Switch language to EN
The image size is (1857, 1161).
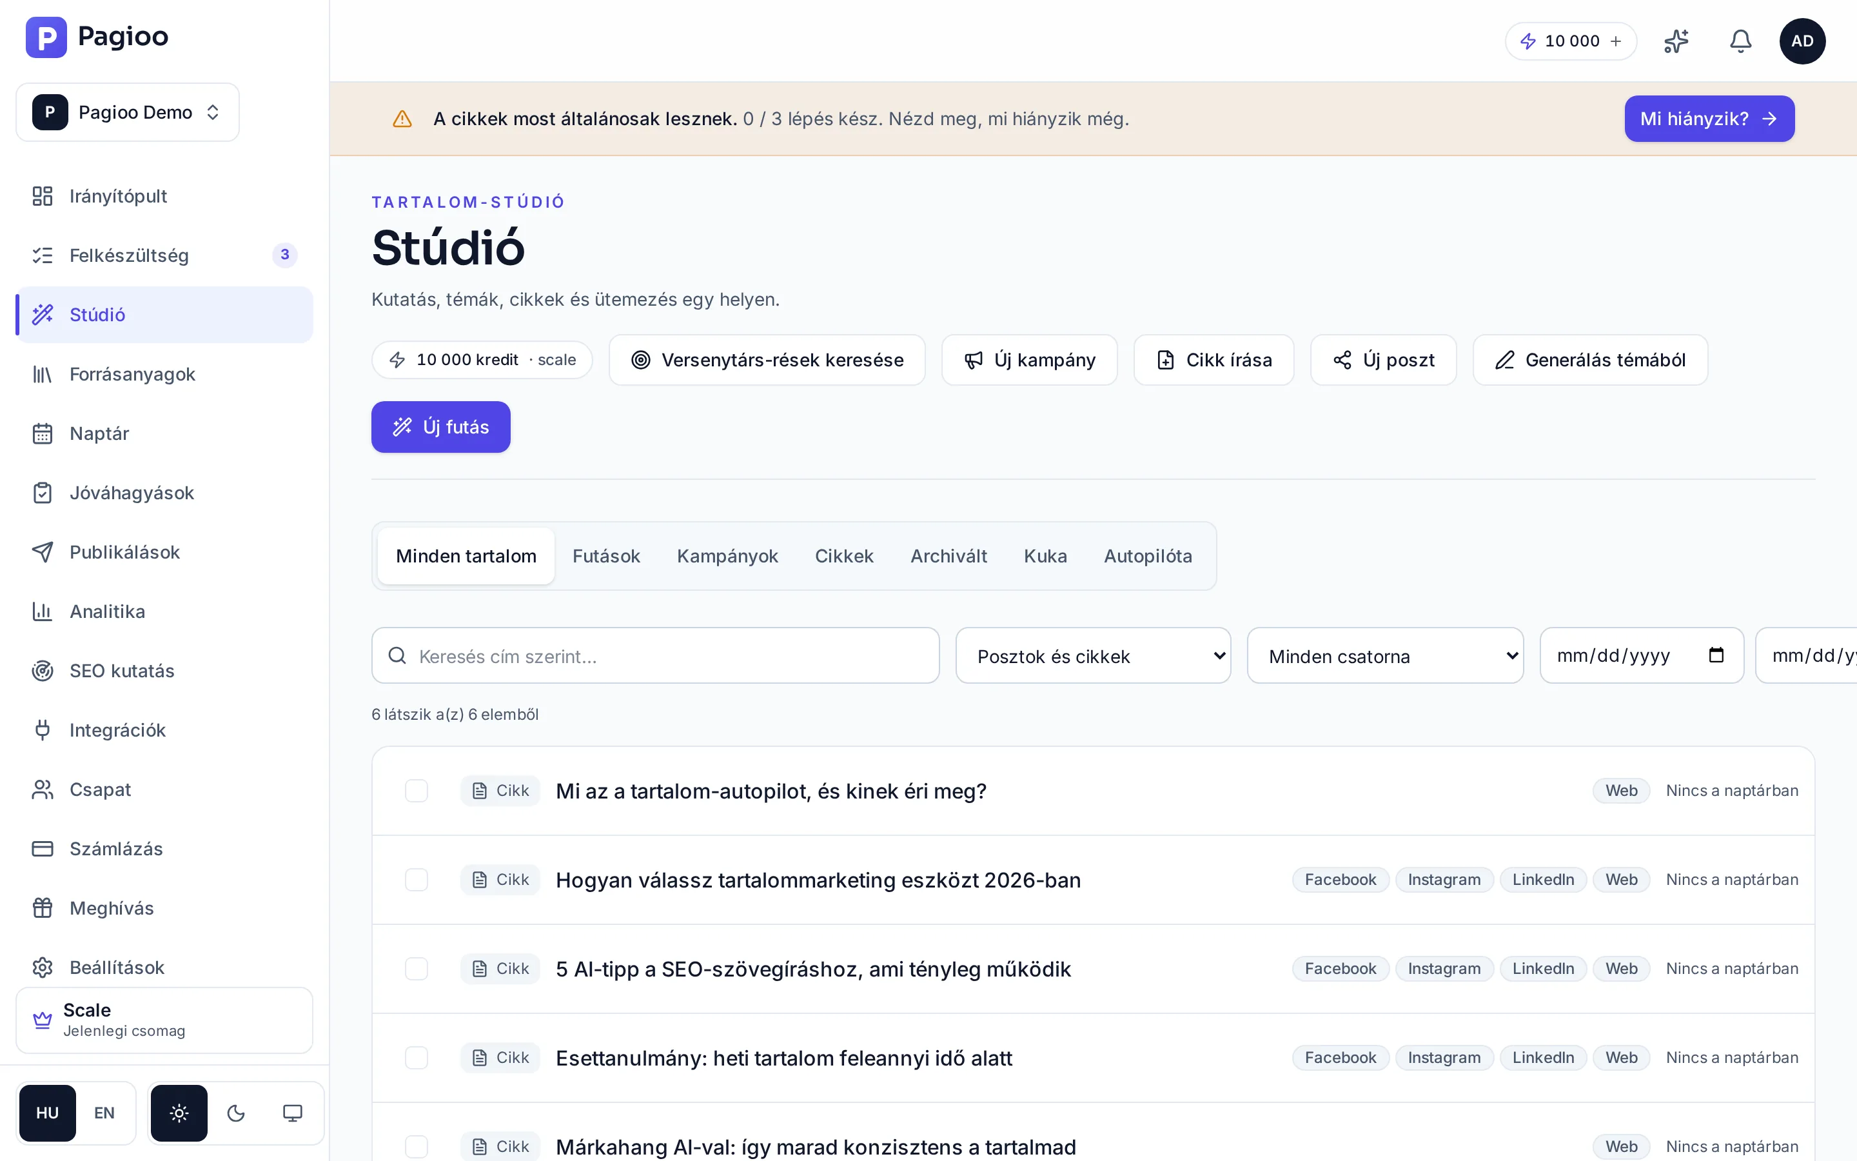tap(104, 1113)
